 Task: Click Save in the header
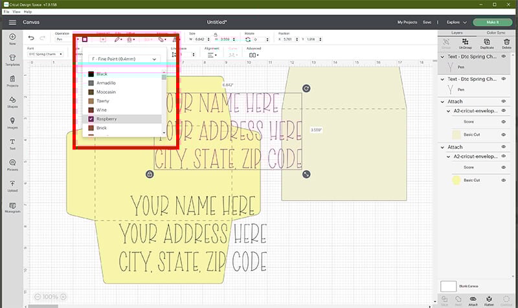[x=427, y=22]
